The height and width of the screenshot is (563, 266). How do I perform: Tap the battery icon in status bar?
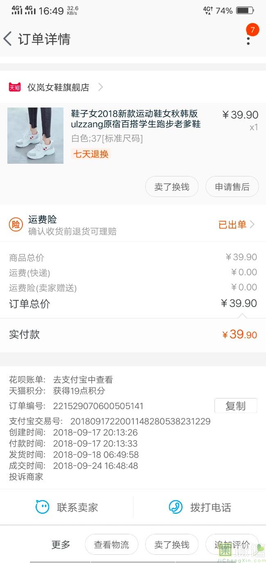pos(245,11)
